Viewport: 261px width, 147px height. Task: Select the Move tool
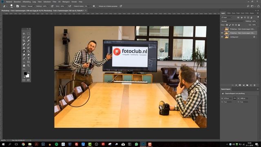24,33
